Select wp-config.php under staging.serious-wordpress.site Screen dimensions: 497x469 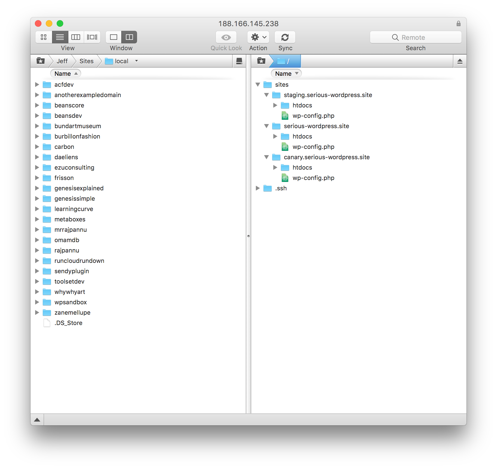coord(313,116)
